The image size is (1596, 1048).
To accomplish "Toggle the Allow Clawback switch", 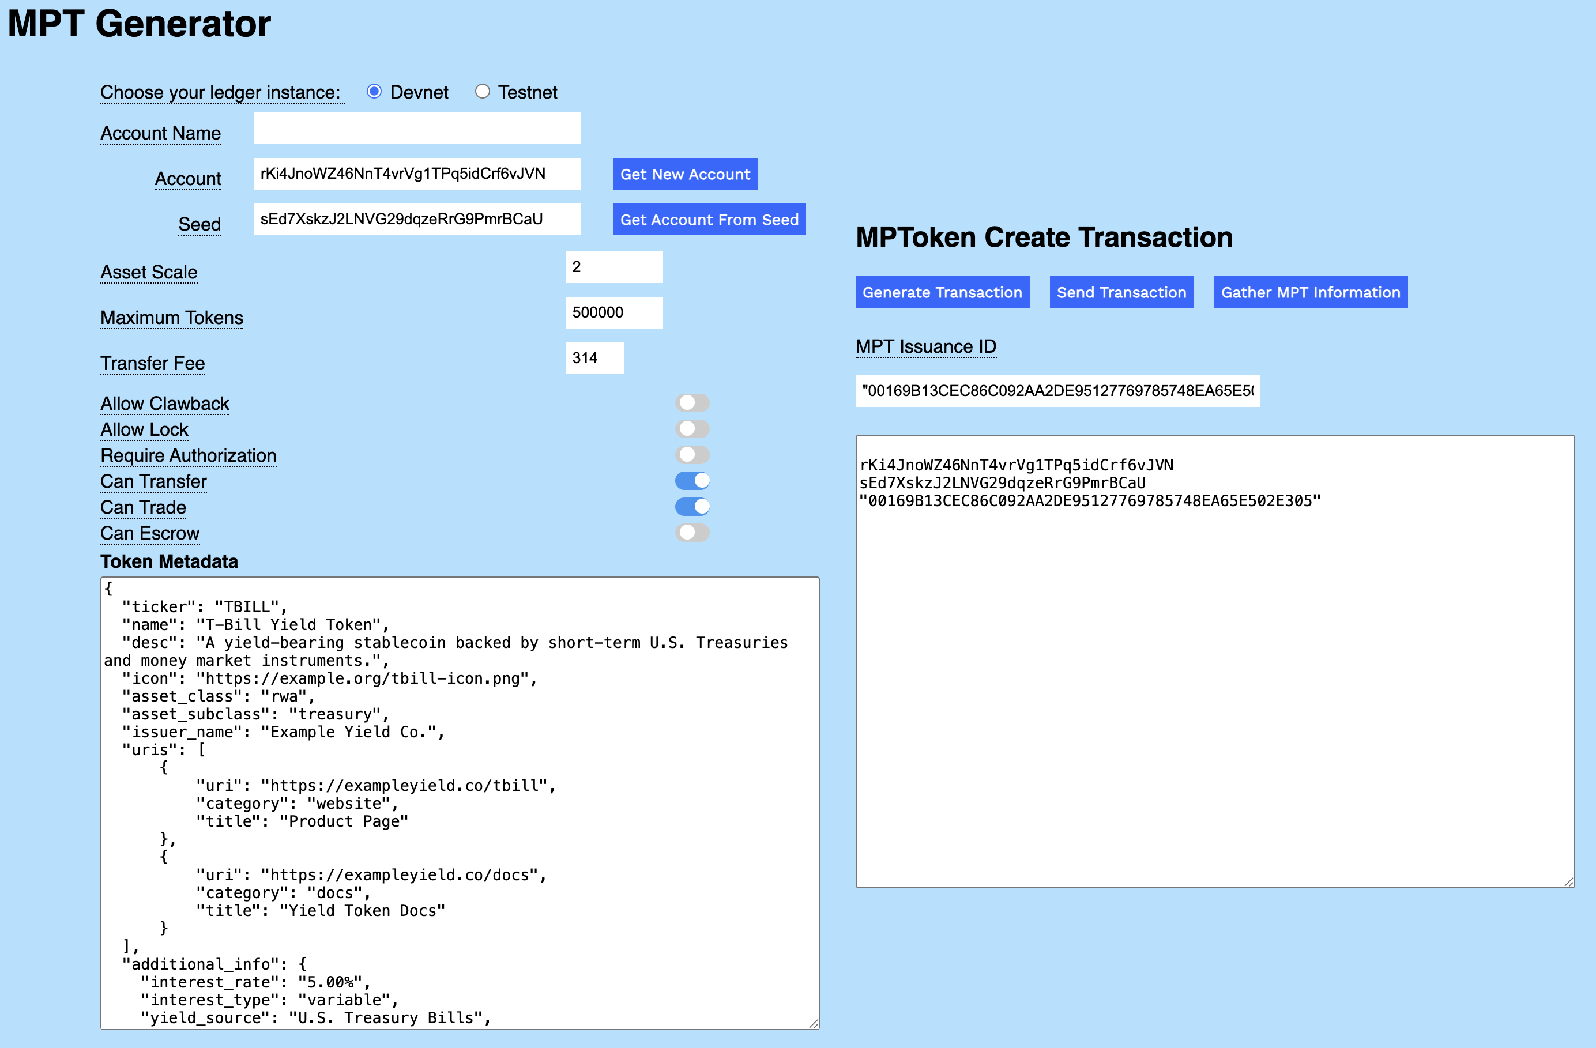I will pos(692,402).
